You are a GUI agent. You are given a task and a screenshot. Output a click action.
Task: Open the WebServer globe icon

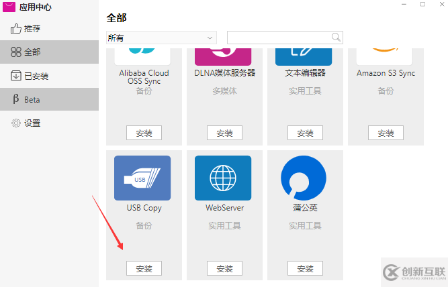click(x=223, y=178)
